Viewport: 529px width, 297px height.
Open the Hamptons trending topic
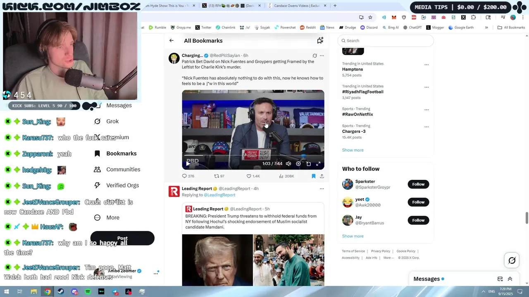(x=353, y=69)
